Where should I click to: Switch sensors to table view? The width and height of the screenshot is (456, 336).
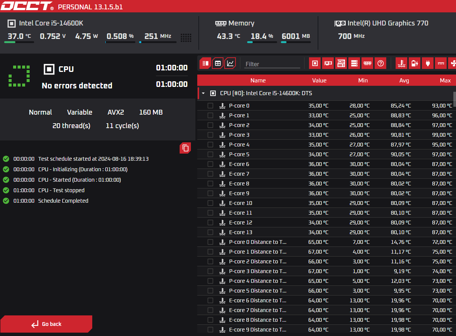pyautogui.click(x=217, y=63)
